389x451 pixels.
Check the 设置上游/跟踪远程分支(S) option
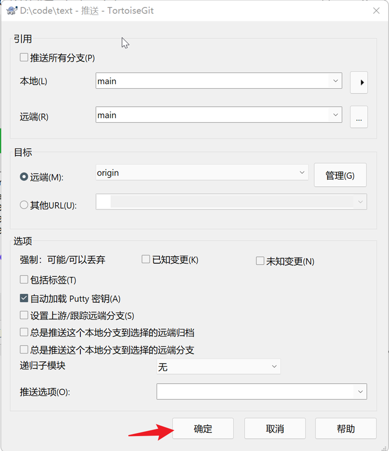[23, 314]
